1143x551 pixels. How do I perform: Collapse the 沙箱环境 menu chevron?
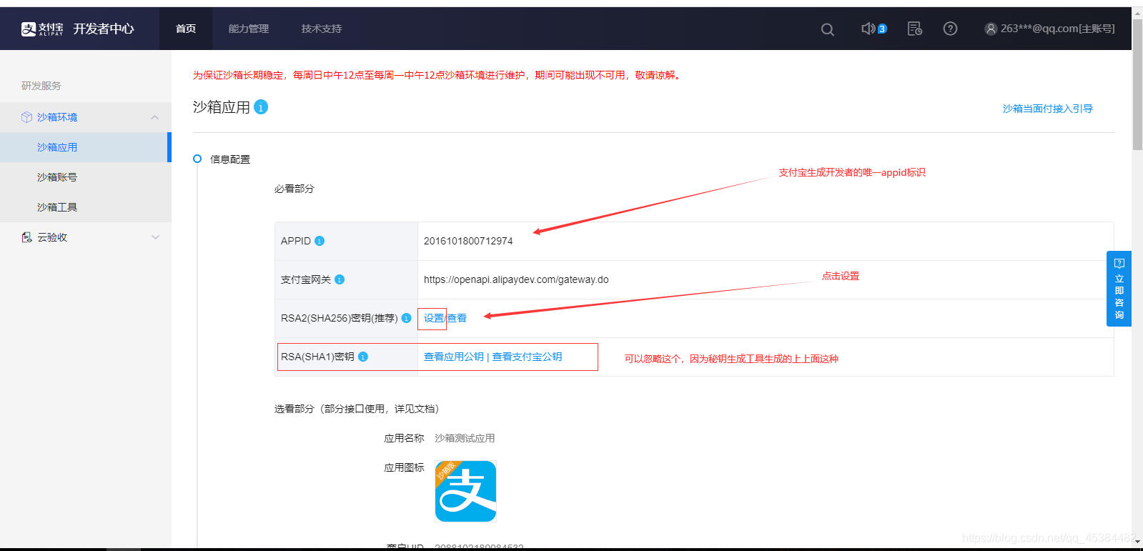(155, 117)
